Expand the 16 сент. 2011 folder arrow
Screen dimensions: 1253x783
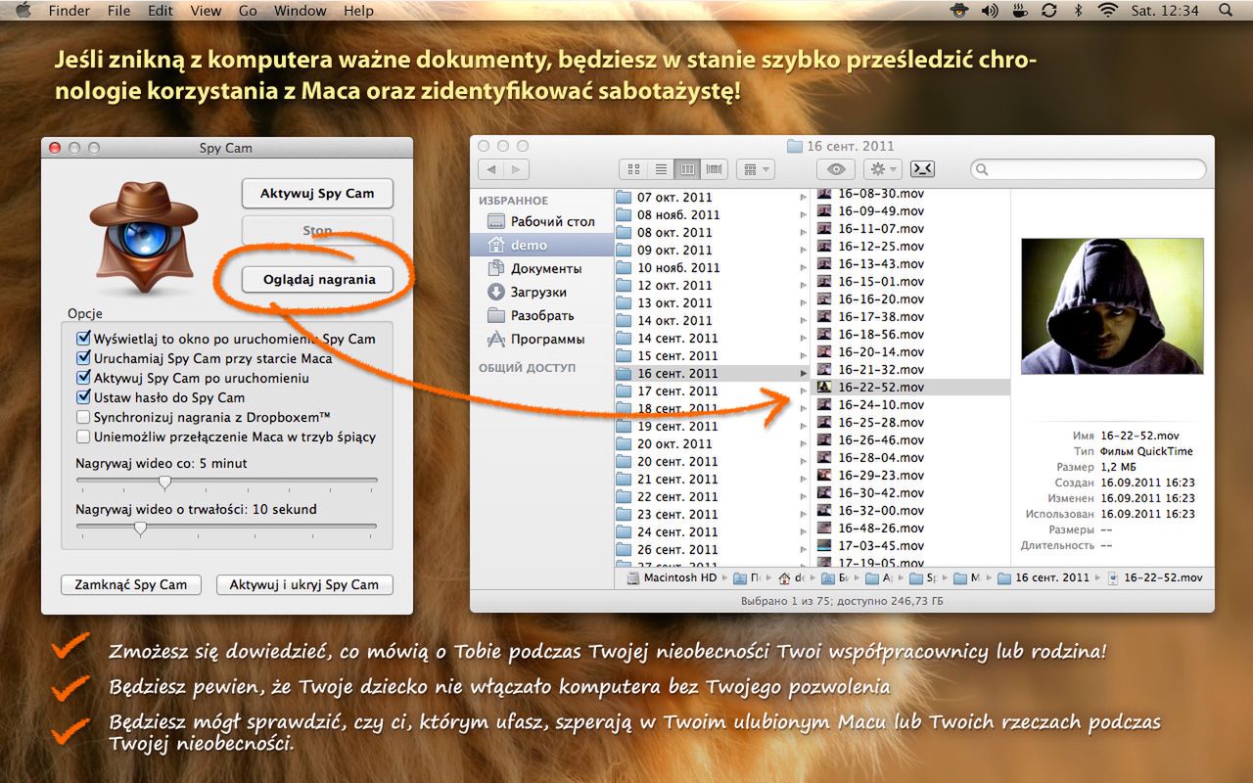click(x=804, y=374)
